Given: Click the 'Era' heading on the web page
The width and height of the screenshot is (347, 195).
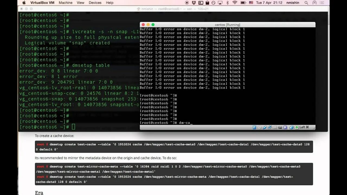Looking at the screenshot, I should (x=39, y=193).
